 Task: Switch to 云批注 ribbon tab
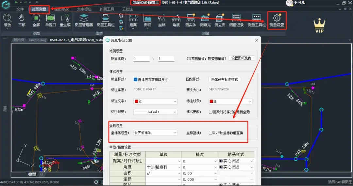pos(127,9)
